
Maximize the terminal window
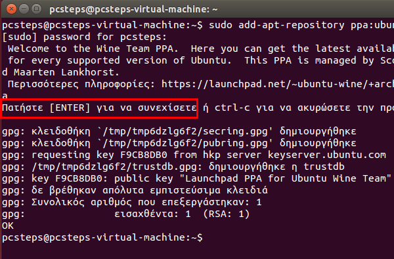[x=36, y=9]
